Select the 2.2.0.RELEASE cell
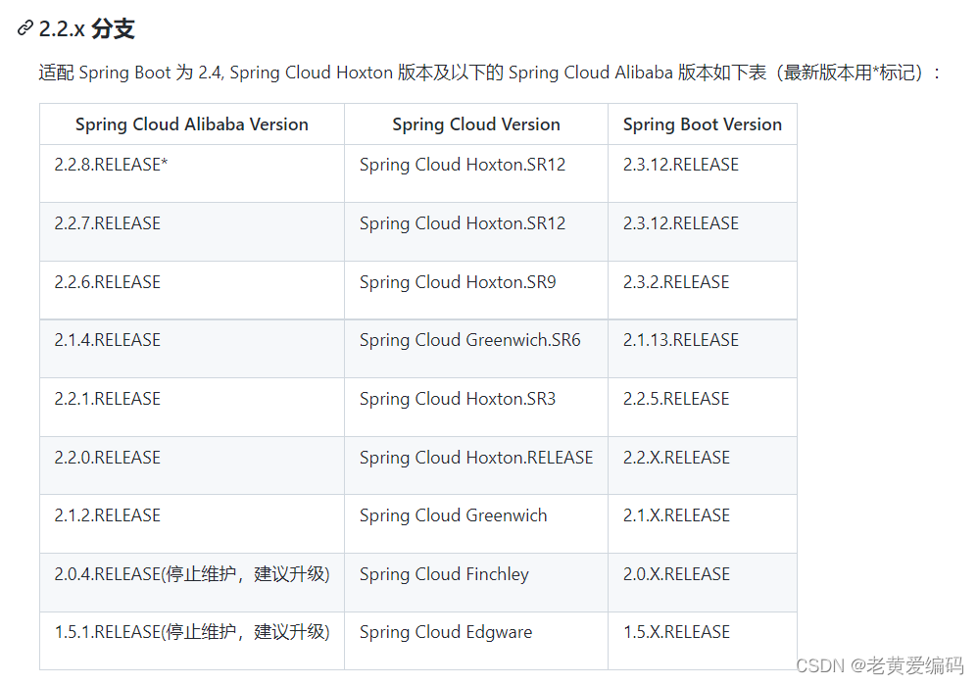Screen dimensions: 978x685 tap(191, 465)
